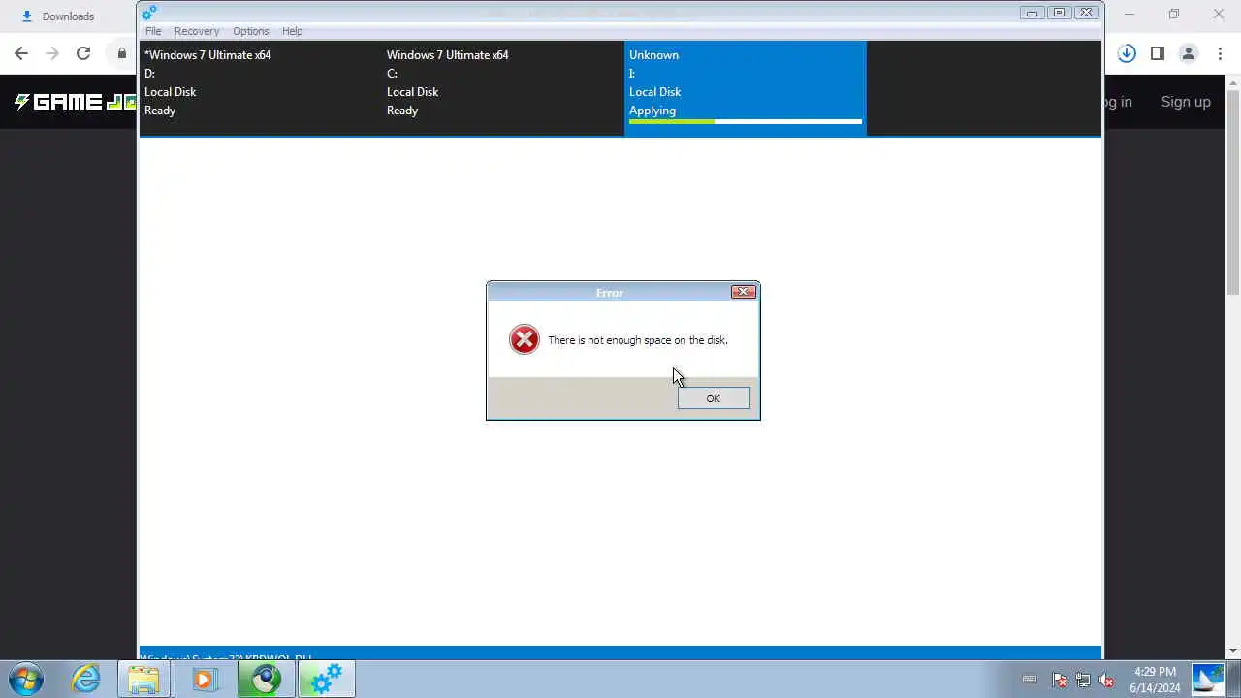Click OK in the Error dialog
The width and height of the screenshot is (1241, 698).
(714, 398)
